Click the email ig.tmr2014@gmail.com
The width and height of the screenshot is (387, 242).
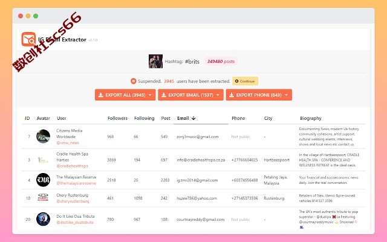pos(197,180)
